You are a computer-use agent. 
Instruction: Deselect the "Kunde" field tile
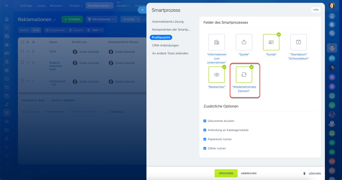coord(271,42)
